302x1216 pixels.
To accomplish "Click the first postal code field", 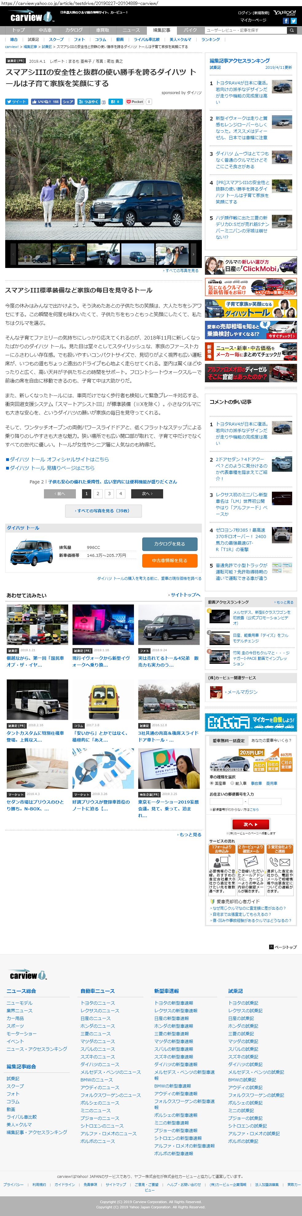I will [226, 801].
